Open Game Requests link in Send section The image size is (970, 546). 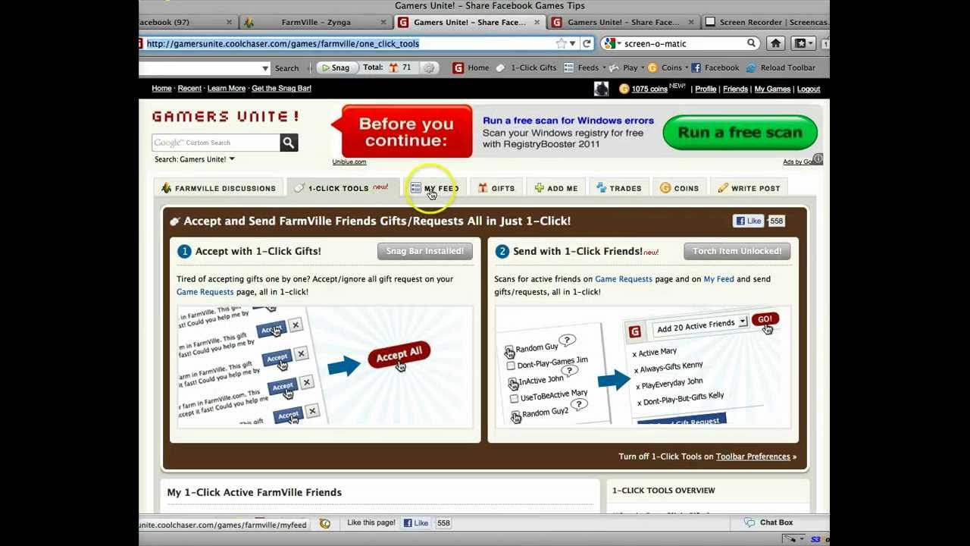click(x=624, y=279)
